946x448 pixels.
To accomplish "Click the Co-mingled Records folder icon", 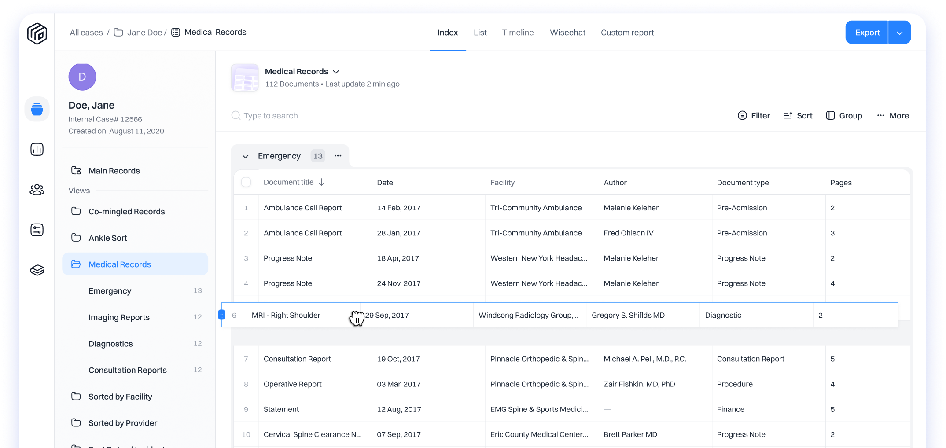I will (76, 211).
